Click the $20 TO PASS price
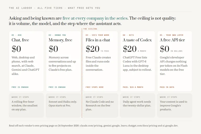This screenshot has height=134, width=201. click(97, 49)
